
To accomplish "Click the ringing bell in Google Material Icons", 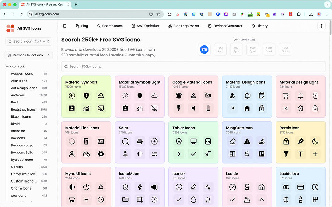I will pyautogui.click(x=179, y=96).
